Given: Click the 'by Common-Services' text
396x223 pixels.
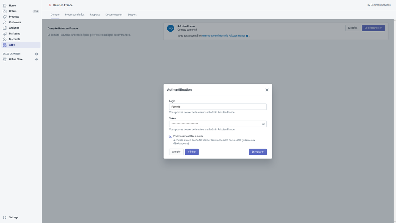Looking at the screenshot, I should click(x=379, y=5).
